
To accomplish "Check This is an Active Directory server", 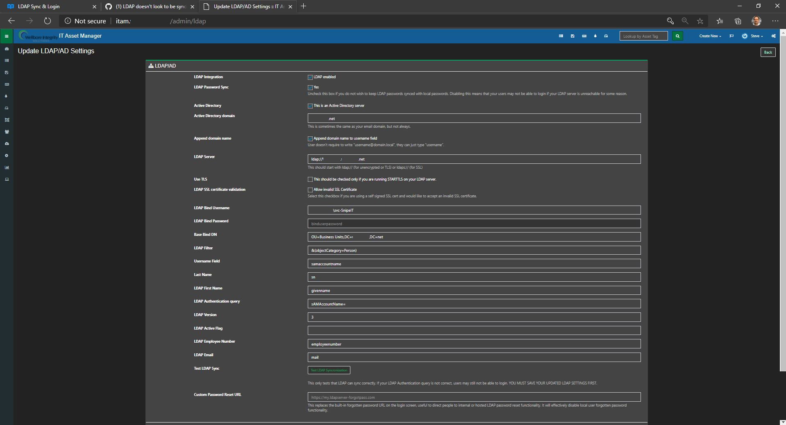I will click(310, 106).
